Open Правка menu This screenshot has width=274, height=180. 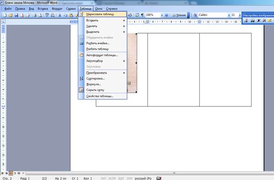pos(20,9)
